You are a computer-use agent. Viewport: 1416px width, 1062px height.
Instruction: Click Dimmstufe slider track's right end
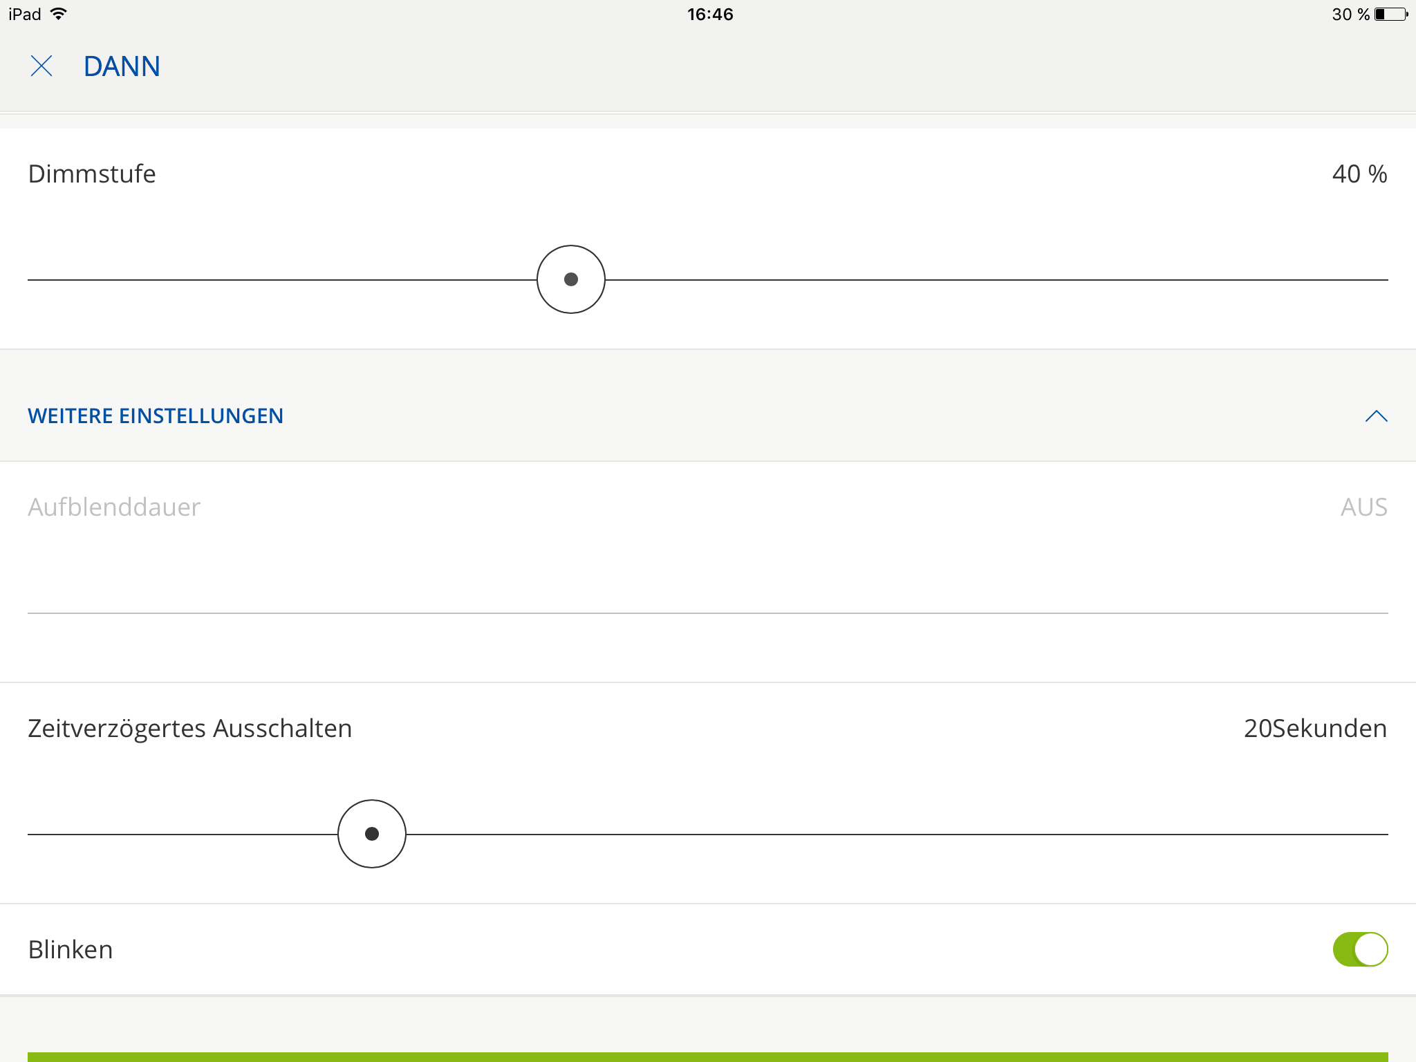1379,280
